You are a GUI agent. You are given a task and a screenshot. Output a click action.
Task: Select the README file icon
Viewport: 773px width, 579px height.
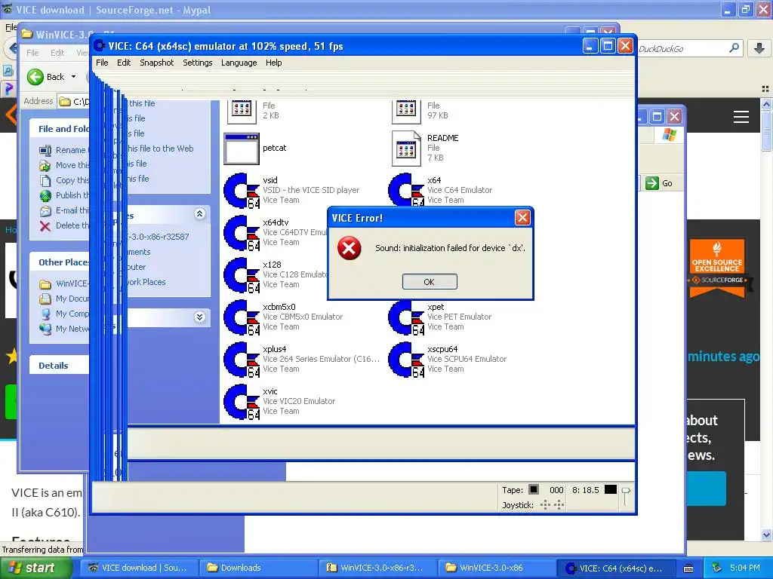pyautogui.click(x=406, y=149)
